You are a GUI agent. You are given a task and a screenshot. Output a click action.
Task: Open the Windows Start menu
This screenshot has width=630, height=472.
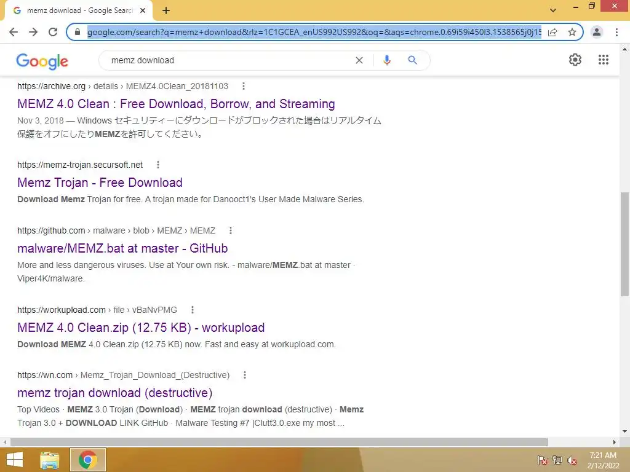click(15, 460)
